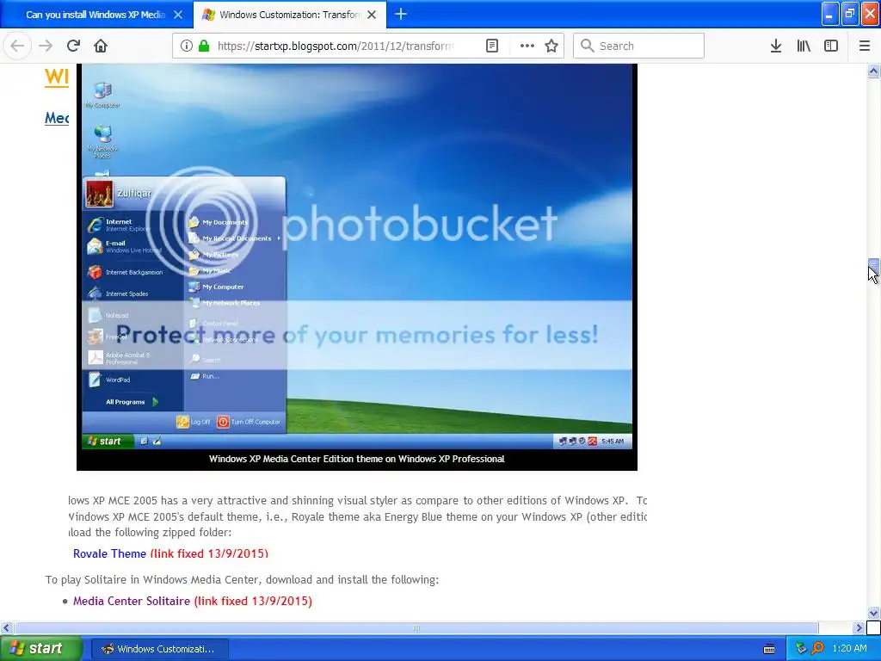Open the 'Media Center Solitaire' link

(132, 601)
